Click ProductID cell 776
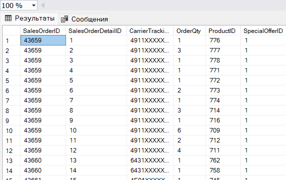This screenshot has width=286, height=180. click(x=223, y=40)
